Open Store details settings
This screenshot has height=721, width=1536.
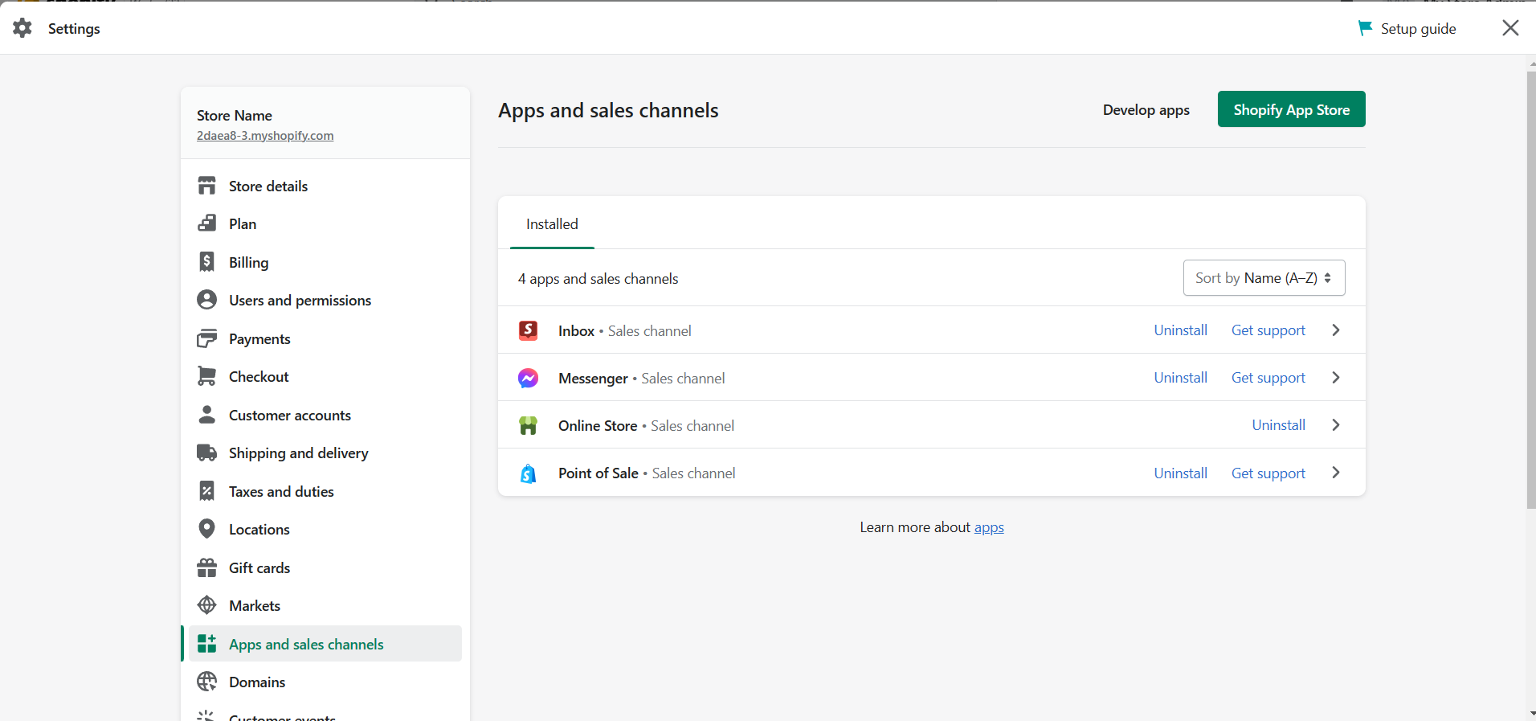[x=325, y=186]
